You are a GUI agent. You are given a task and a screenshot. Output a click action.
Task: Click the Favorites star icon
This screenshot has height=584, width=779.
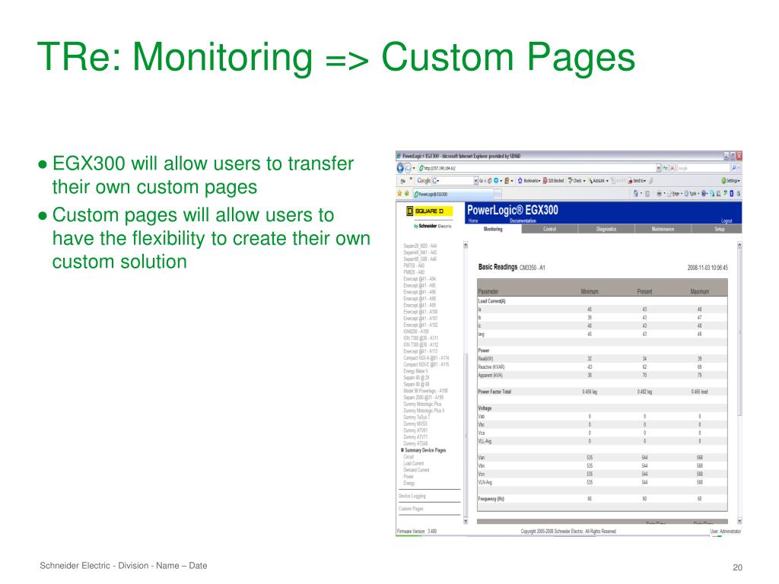click(x=399, y=193)
